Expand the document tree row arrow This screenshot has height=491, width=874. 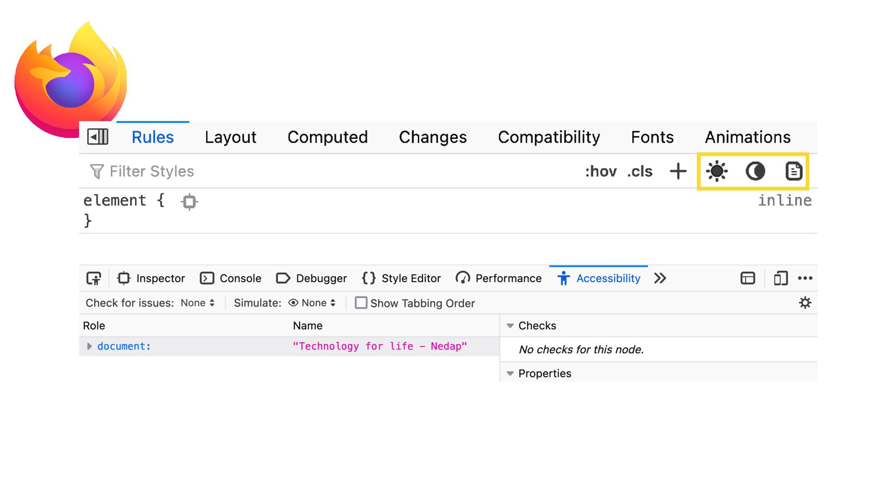coord(89,346)
